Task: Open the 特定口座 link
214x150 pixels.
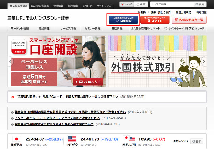Action: coord(201,12)
